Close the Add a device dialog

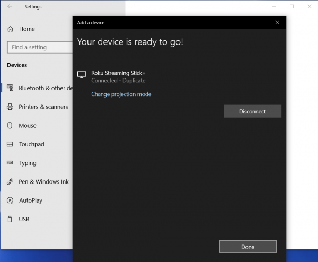coord(277,22)
